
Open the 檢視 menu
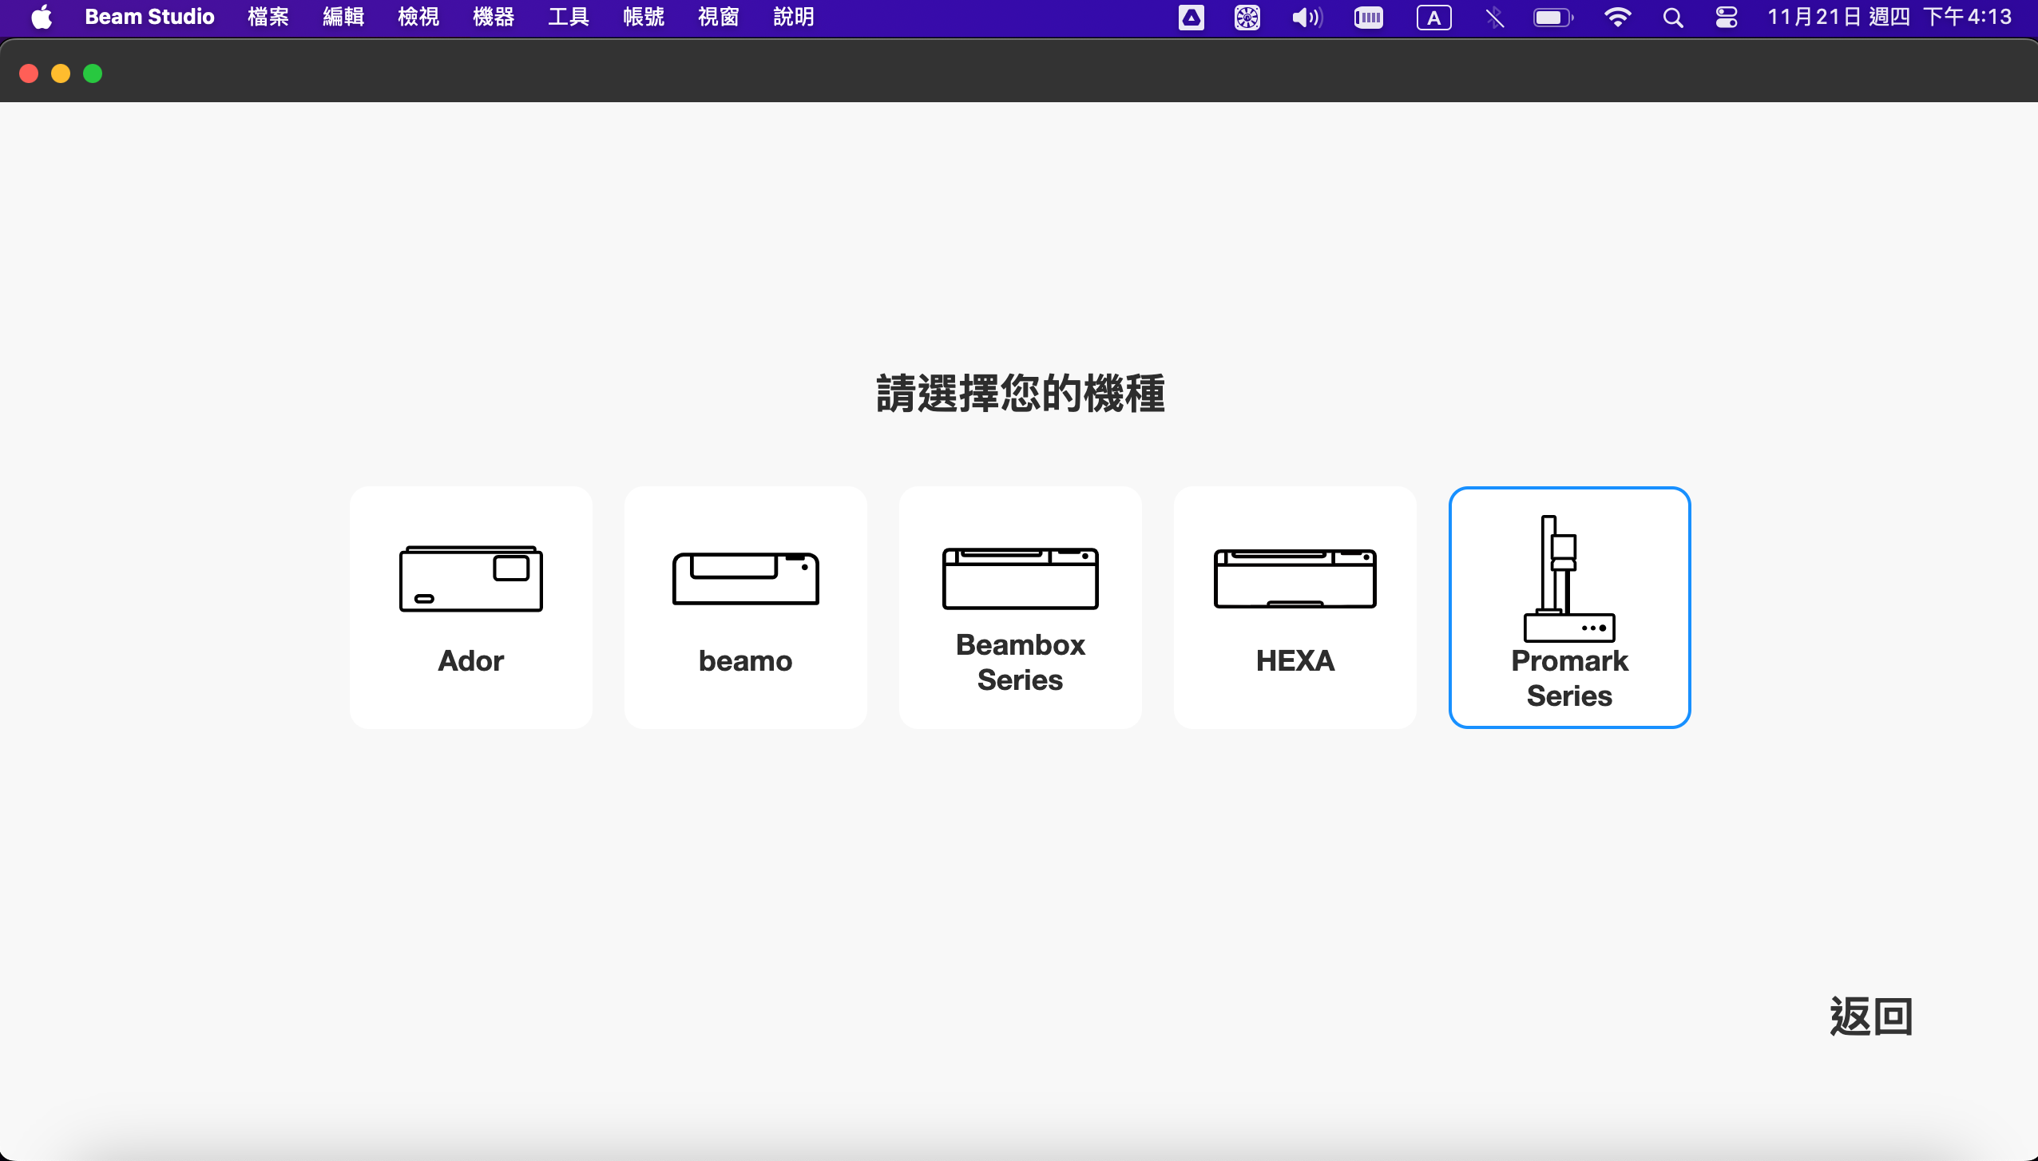(x=418, y=17)
